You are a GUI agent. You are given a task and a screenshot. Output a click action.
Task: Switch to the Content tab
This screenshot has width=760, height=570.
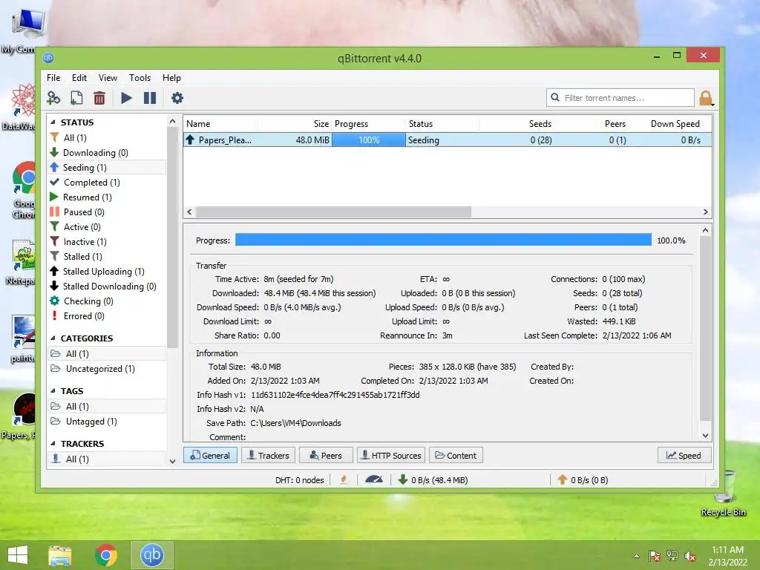(456, 456)
